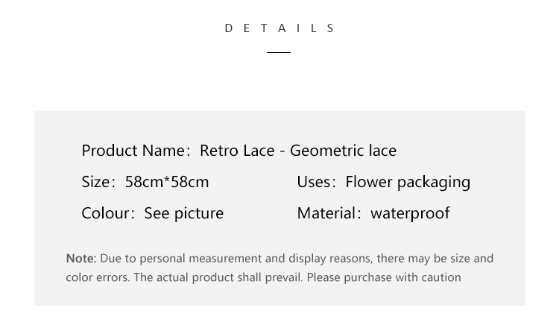Click the DETAILS heading
This screenshot has height=334, width=559.
tap(279, 28)
